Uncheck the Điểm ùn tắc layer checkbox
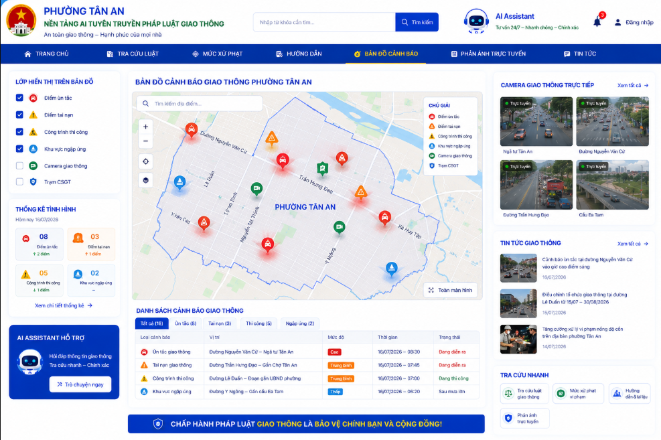 (x=19, y=97)
